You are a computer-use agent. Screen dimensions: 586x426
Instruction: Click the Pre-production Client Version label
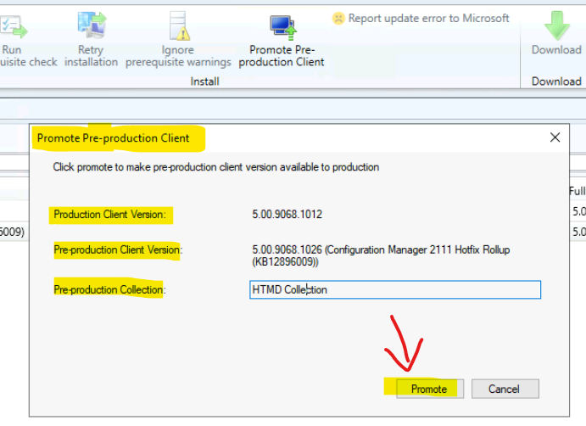(118, 249)
